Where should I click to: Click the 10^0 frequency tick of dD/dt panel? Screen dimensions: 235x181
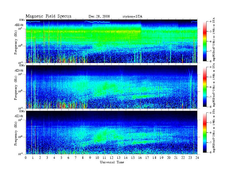point(20,91)
